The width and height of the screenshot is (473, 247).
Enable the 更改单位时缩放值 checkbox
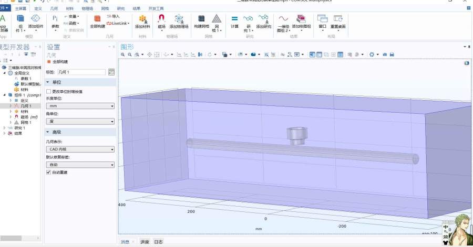[x=49, y=91]
